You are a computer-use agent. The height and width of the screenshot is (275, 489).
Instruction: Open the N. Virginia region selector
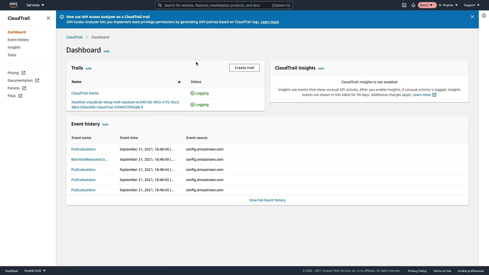448,5
